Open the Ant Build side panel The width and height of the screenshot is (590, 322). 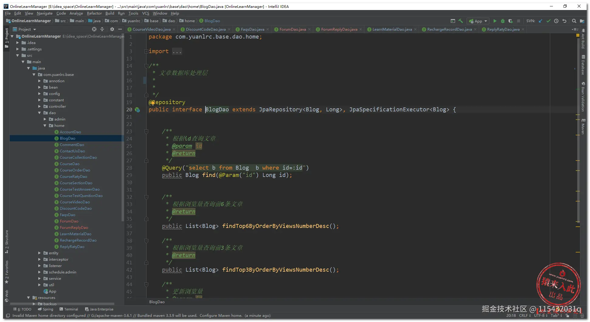point(583,39)
